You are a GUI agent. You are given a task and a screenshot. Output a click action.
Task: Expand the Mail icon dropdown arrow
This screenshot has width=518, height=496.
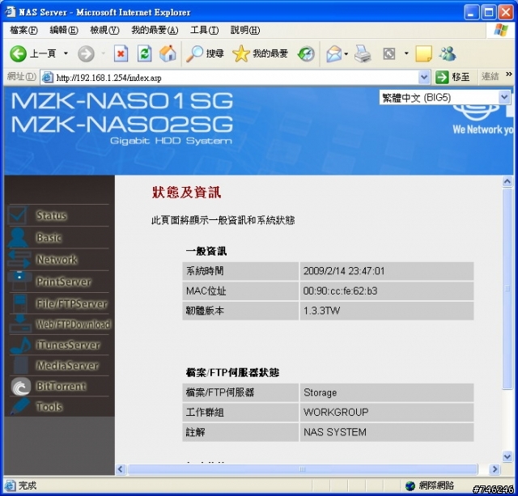tap(346, 54)
